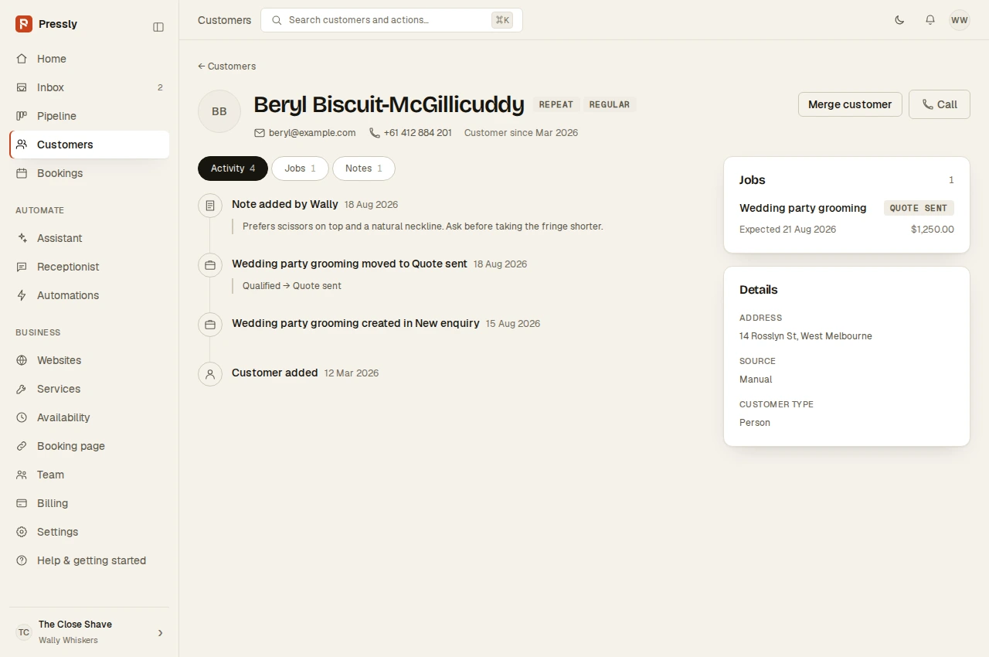Click the Assistant sparkle icon
The width and height of the screenshot is (989, 657).
tap(22, 238)
